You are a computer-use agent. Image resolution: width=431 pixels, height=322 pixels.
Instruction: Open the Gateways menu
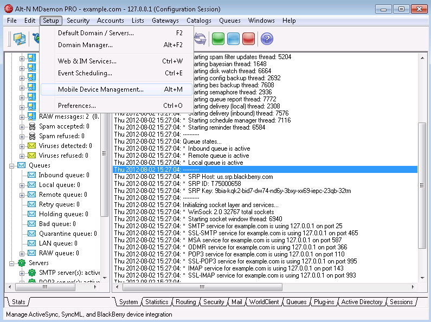click(x=165, y=21)
